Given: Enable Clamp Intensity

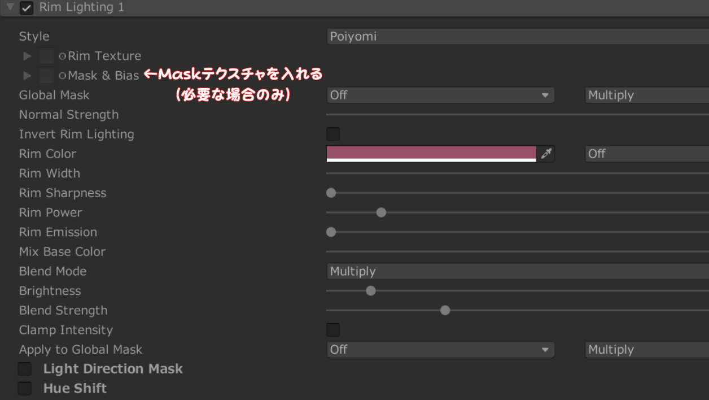Looking at the screenshot, I should coord(333,329).
